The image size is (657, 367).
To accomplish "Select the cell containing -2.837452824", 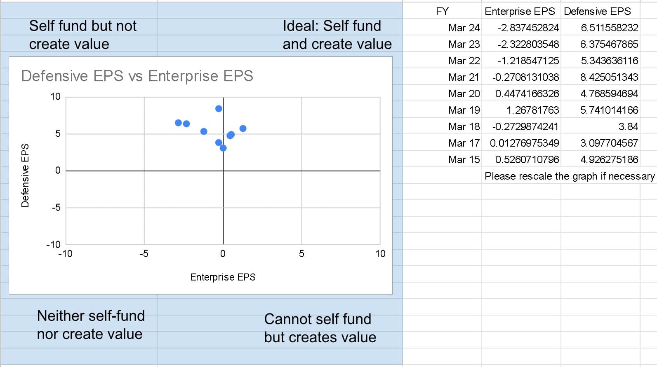I will click(x=528, y=28).
